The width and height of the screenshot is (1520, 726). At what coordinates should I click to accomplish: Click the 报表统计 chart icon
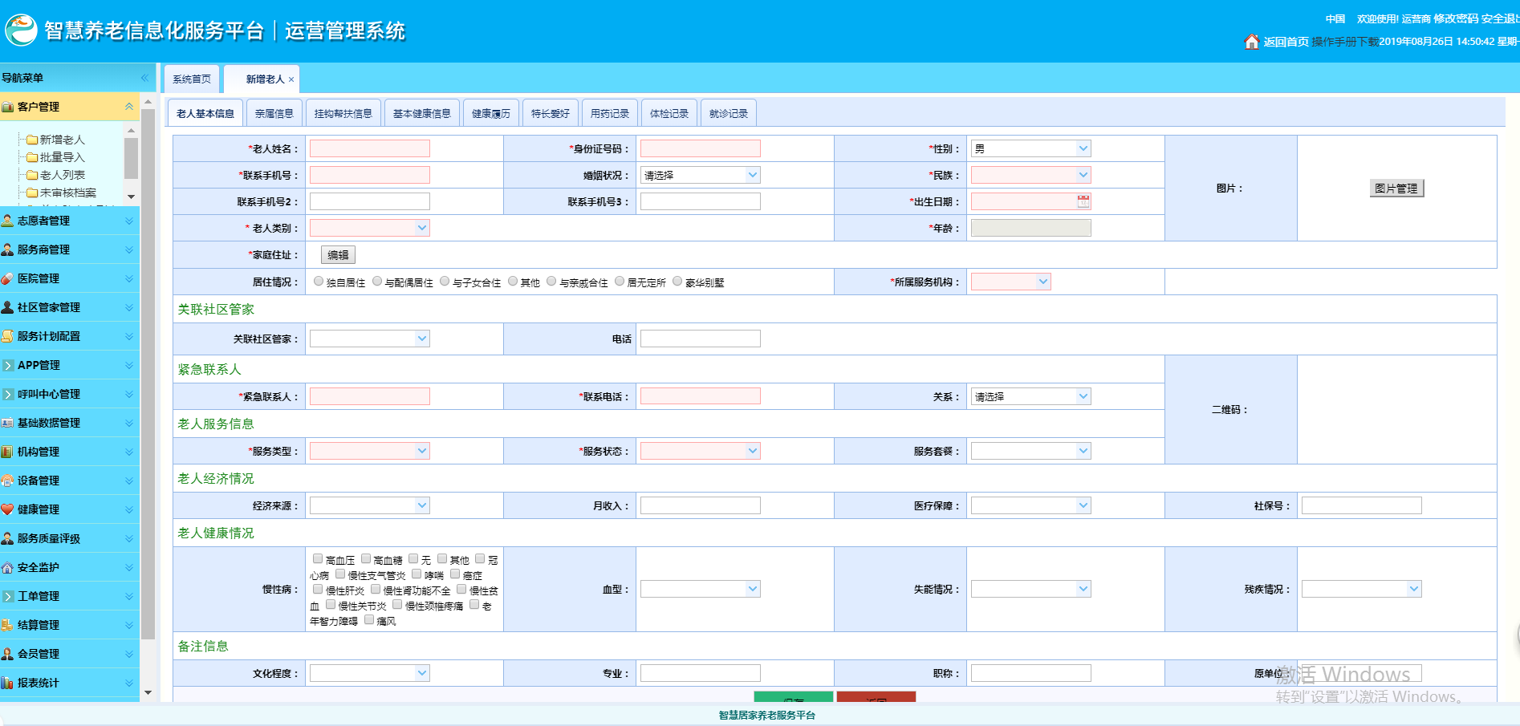(x=8, y=683)
